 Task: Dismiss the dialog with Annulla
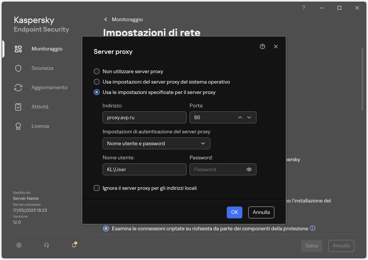pyautogui.click(x=261, y=212)
